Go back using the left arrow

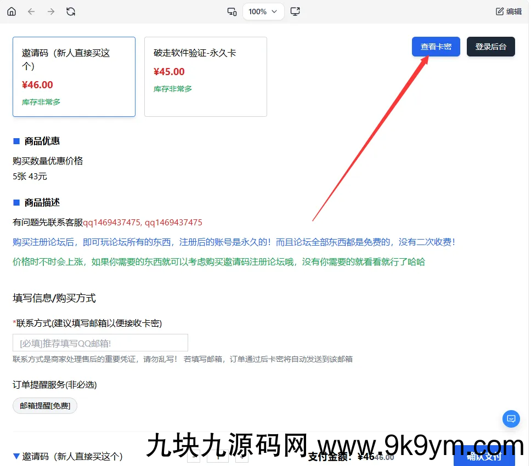point(31,12)
